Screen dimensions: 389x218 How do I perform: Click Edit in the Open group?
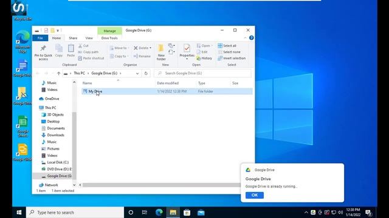(202, 52)
